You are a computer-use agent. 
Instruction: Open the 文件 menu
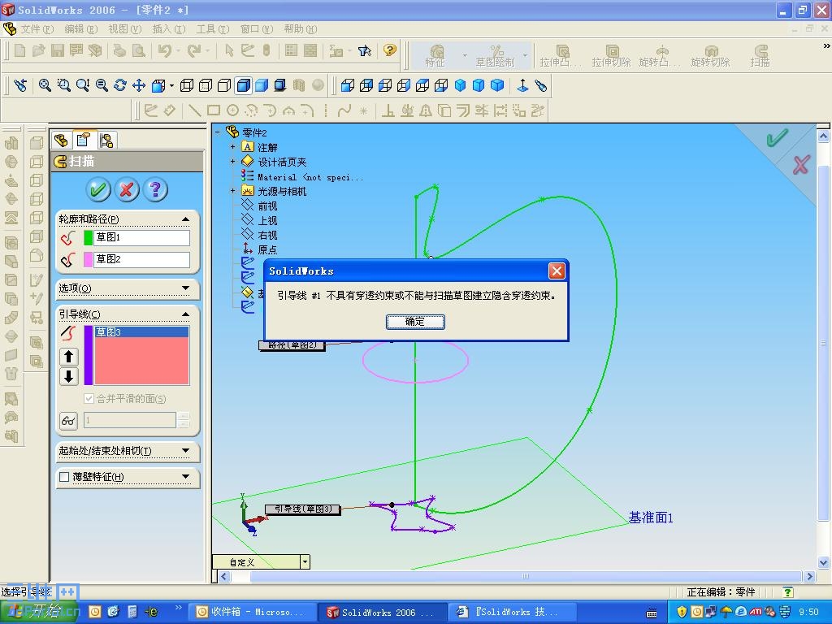coord(37,29)
